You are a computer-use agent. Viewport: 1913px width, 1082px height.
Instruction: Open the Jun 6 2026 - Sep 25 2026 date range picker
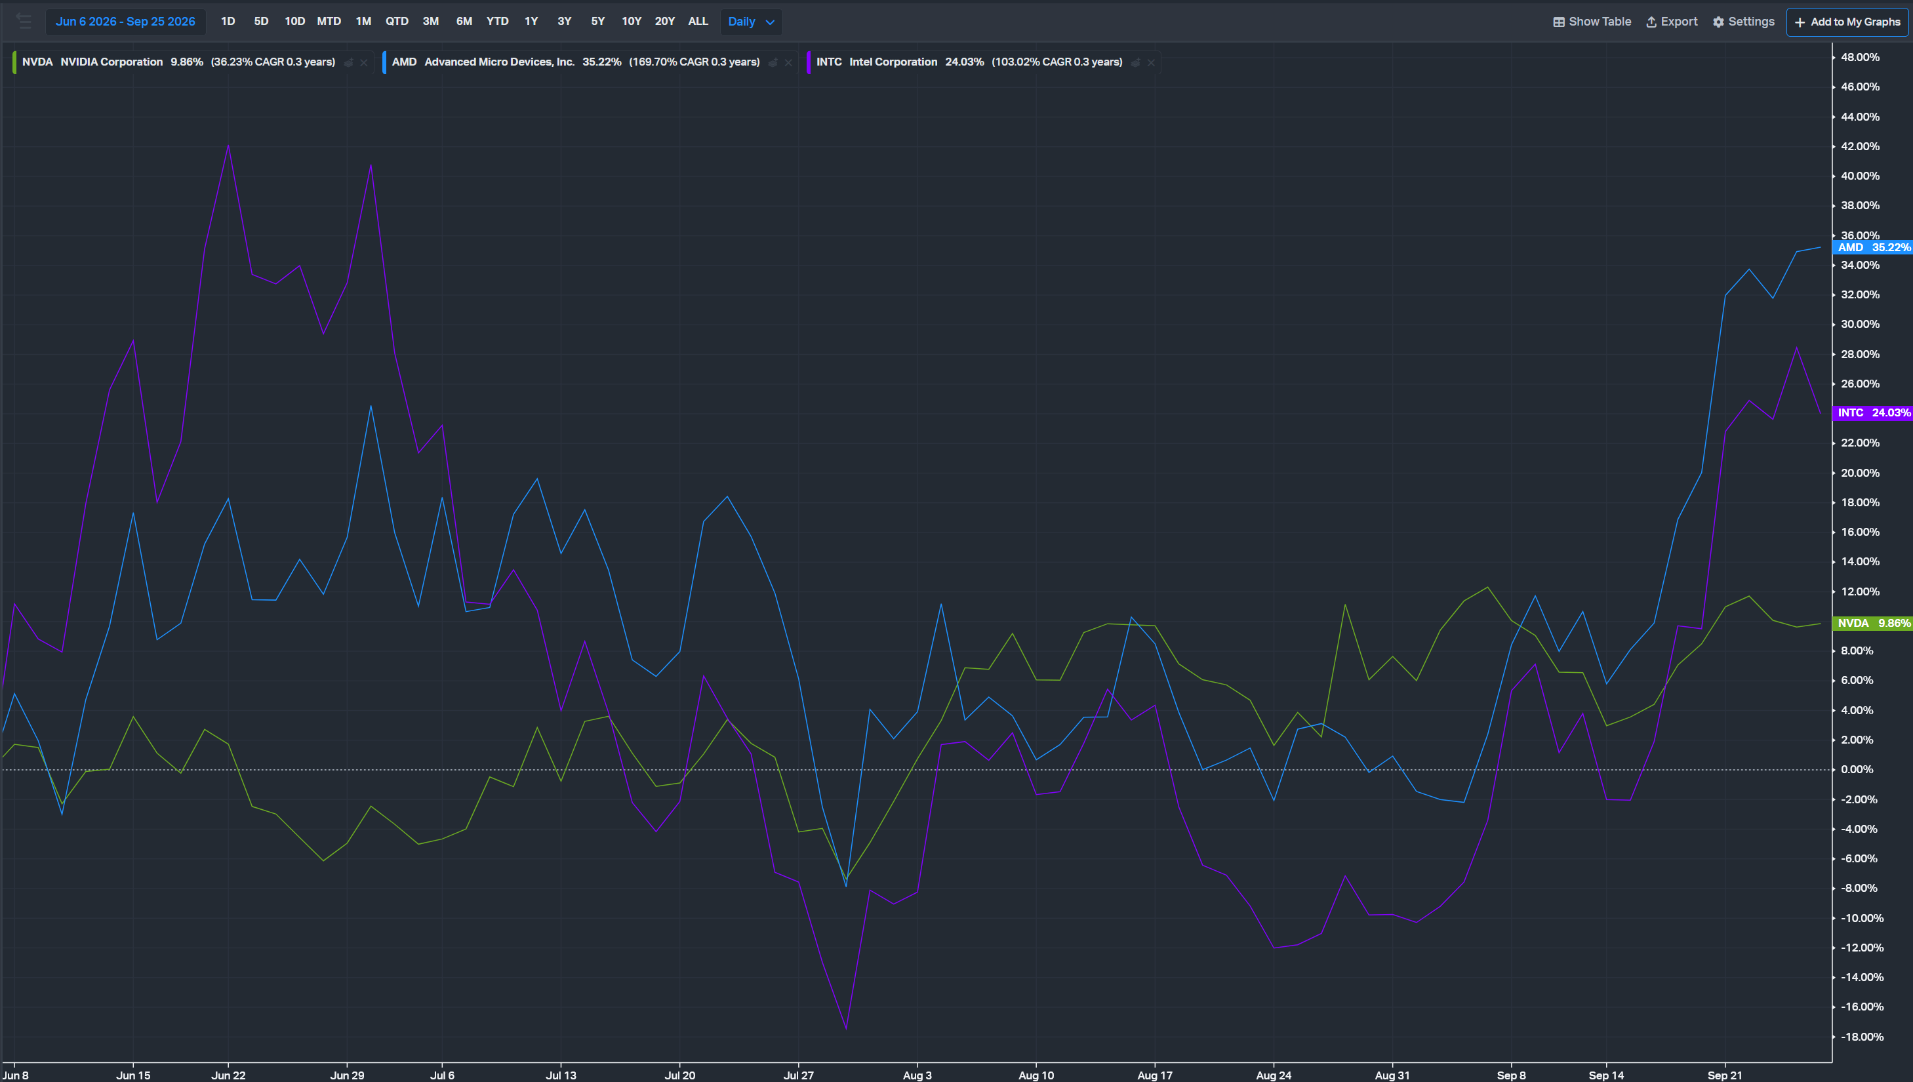(126, 22)
